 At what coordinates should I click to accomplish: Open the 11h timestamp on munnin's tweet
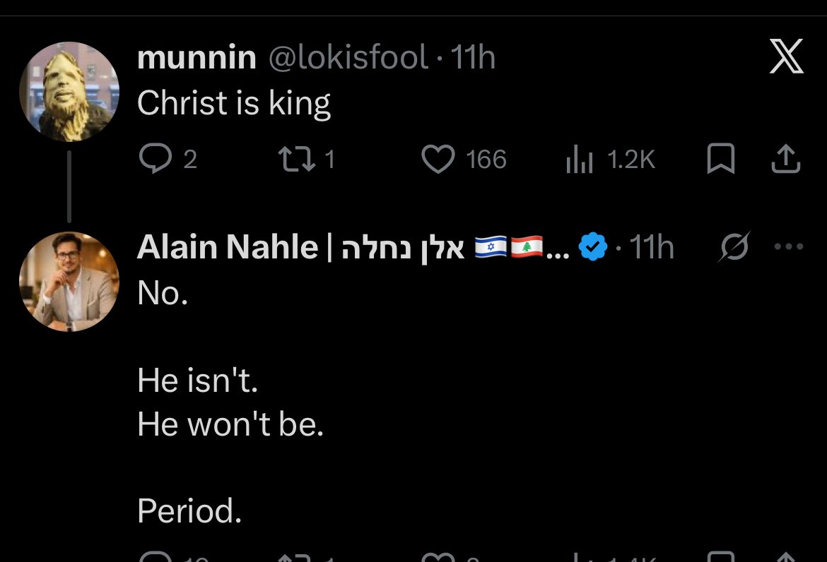click(x=473, y=57)
